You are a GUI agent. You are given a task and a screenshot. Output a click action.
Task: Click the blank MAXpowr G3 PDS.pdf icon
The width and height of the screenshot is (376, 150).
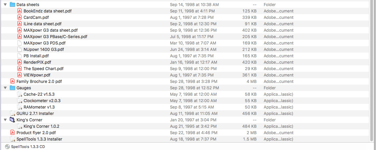(20, 43)
